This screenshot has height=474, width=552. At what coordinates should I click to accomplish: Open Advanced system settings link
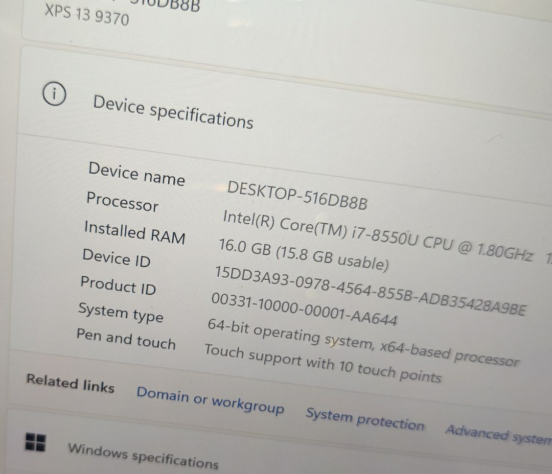[x=498, y=434]
